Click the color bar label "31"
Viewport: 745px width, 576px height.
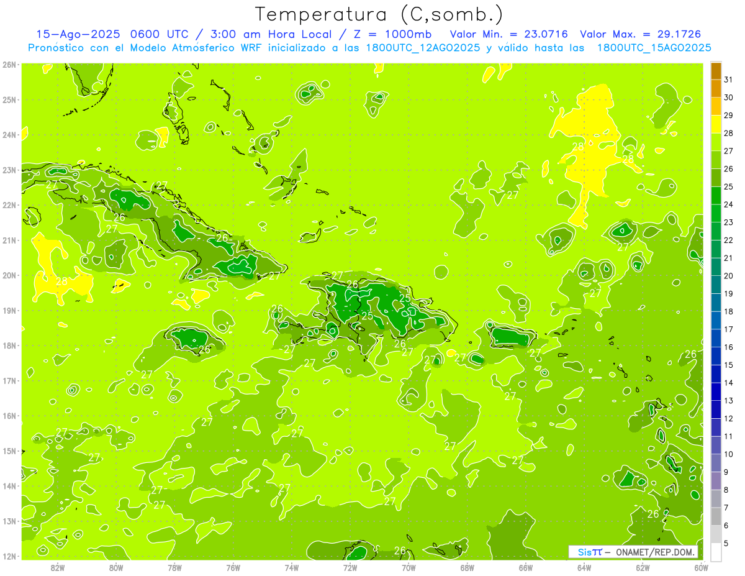point(729,80)
